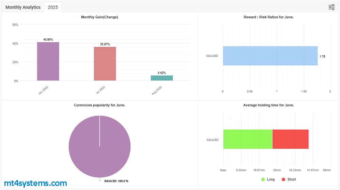Click the 40.99% data label

coord(48,40)
